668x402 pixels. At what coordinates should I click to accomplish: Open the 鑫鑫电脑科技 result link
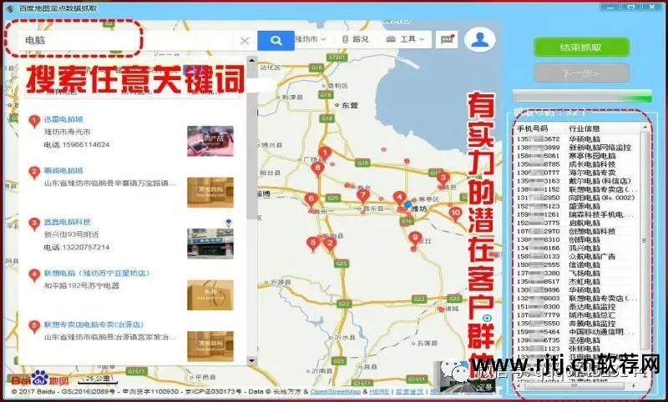(68, 222)
